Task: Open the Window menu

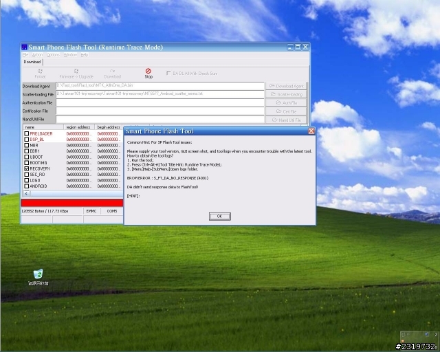Action: click(70, 55)
